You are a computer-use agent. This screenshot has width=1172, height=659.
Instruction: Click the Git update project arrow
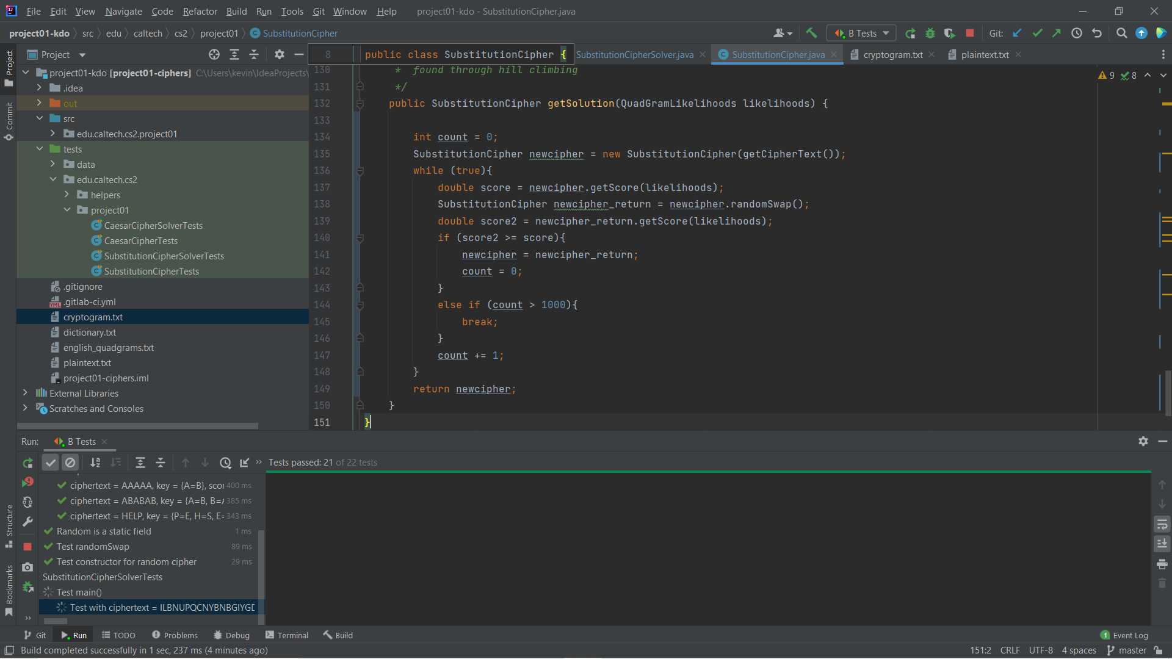[1017, 34]
